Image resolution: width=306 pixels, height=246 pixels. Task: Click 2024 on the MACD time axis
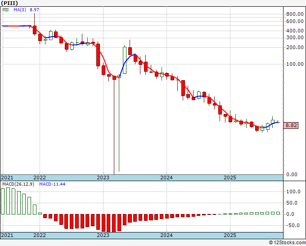[166, 235]
